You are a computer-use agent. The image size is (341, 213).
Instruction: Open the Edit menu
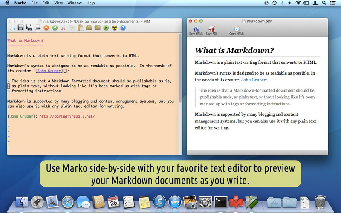46,3
